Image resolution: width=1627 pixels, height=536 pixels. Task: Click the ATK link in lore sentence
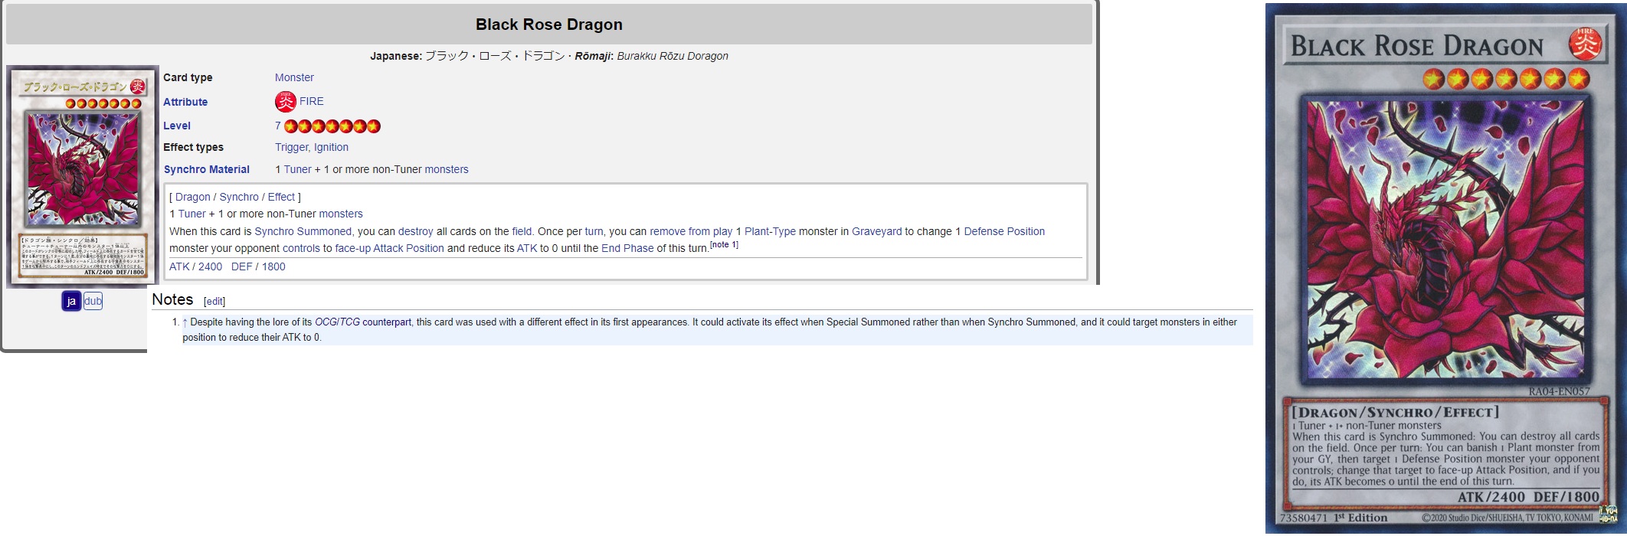pyautogui.click(x=527, y=248)
